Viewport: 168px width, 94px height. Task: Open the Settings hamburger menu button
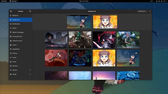(30, 11)
